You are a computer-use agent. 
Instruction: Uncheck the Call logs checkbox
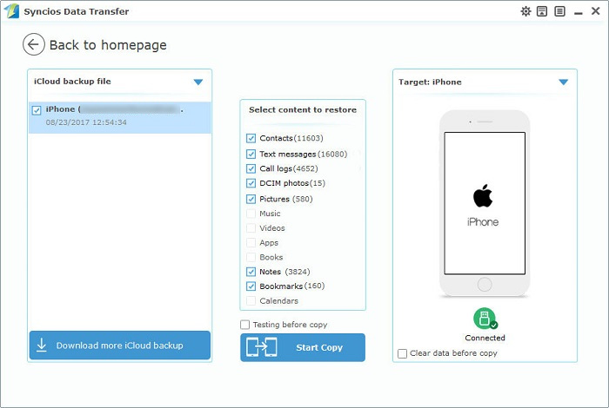(x=251, y=169)
